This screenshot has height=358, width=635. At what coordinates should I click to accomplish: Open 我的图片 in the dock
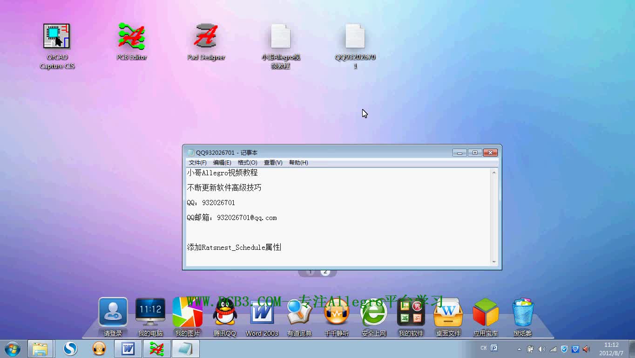[188, 317]
